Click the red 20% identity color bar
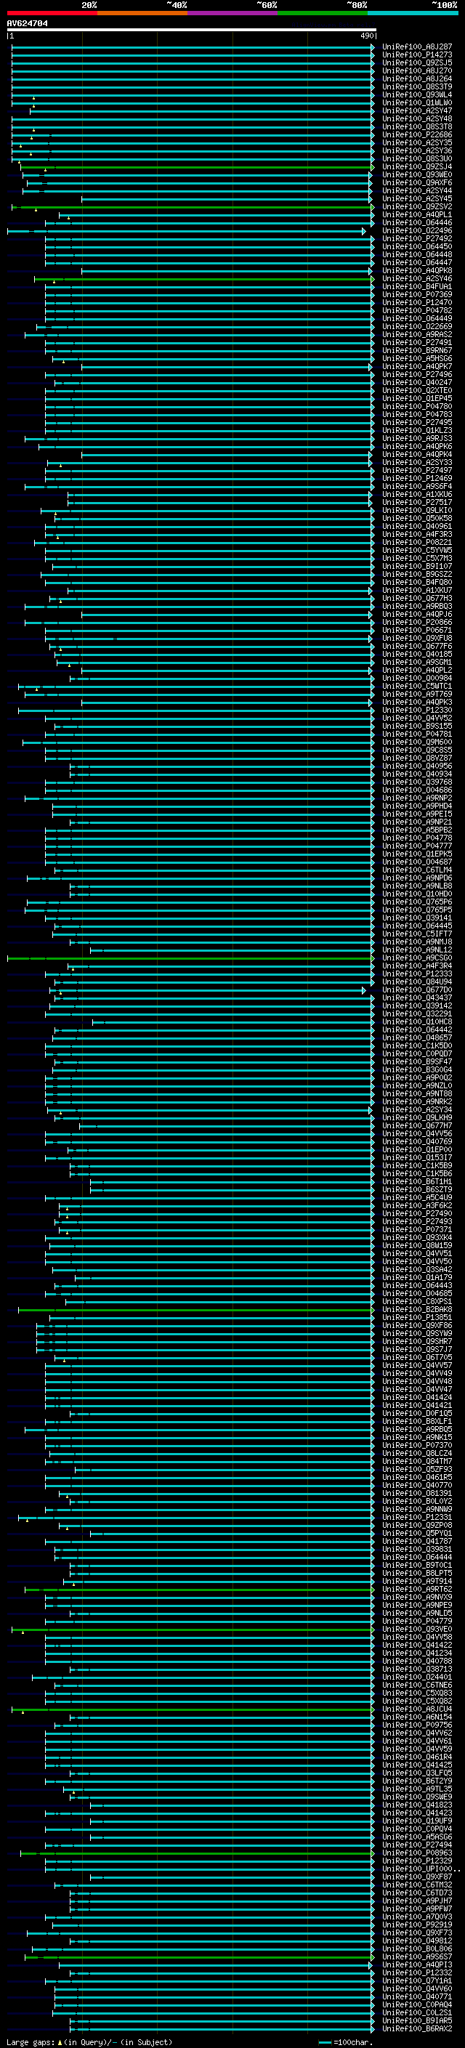The width and height of the screenshot is (465, 2048). coord(52,13)
